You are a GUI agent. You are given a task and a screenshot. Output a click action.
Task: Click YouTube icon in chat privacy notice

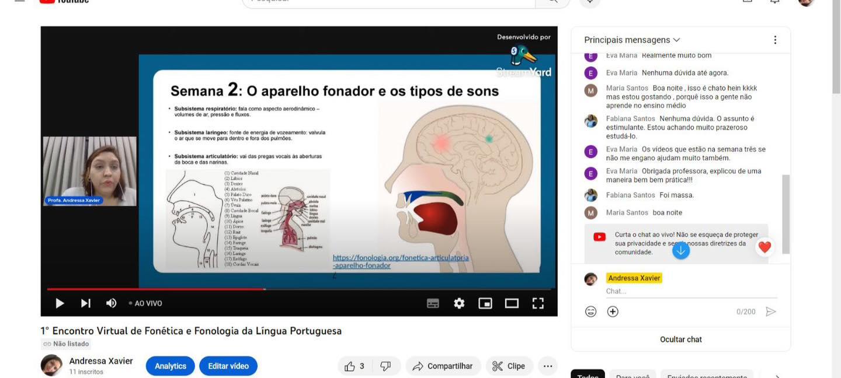click(x=599, y=237)
